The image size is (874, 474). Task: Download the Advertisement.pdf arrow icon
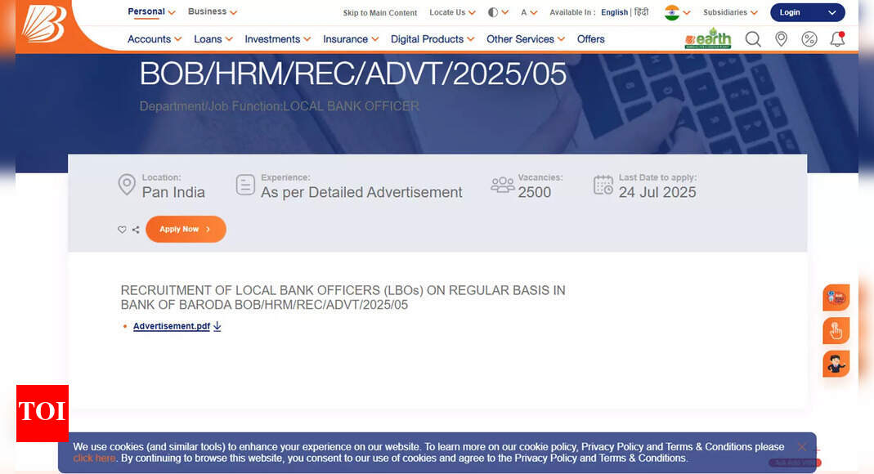coord(217,326)
